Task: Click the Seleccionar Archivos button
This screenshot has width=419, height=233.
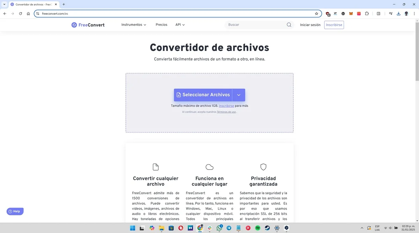Action: point(203,95)
